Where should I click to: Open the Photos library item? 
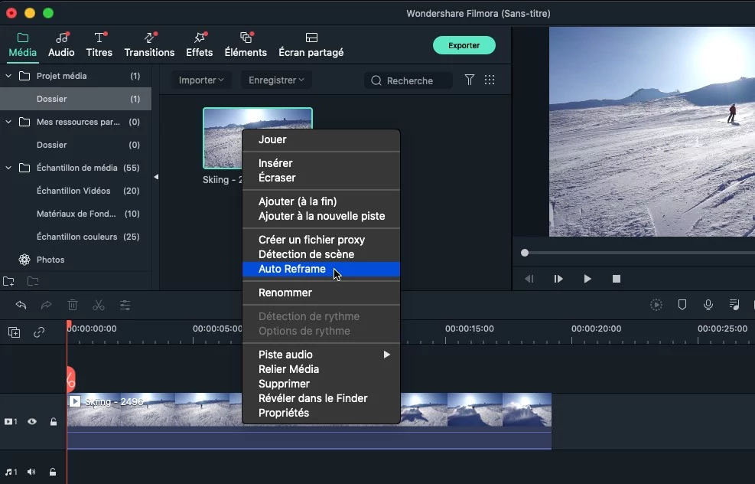click(76, 260)
